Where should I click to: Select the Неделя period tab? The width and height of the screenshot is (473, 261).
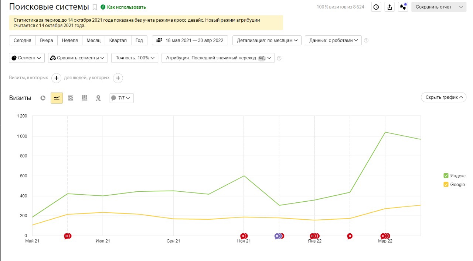pyautogui.click(x=70, y=41)
